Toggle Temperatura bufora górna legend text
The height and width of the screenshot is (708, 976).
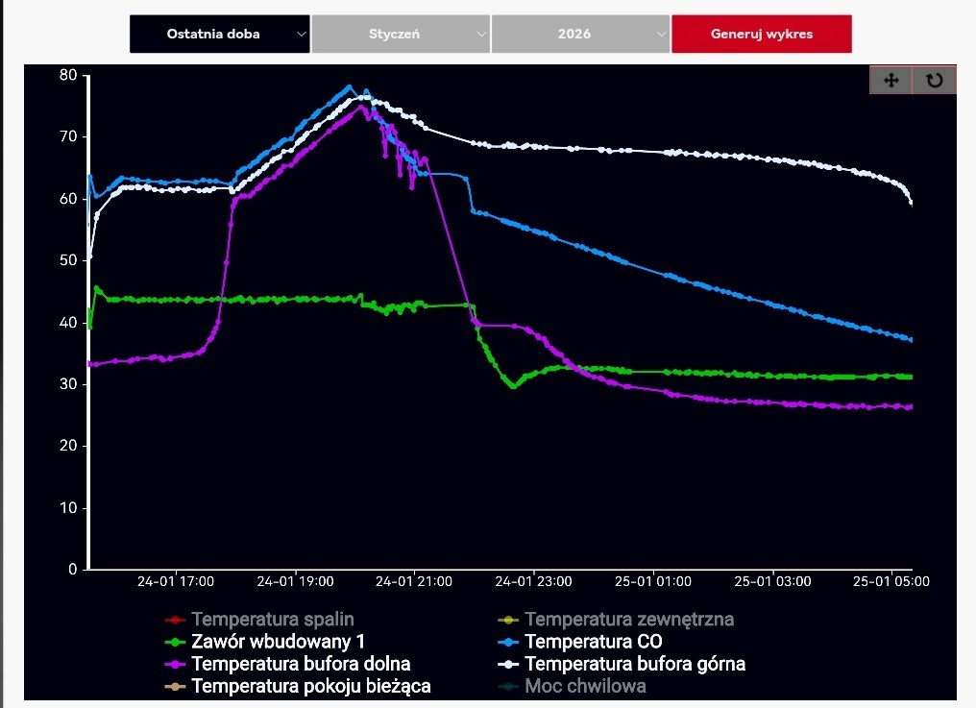[634, 664]
